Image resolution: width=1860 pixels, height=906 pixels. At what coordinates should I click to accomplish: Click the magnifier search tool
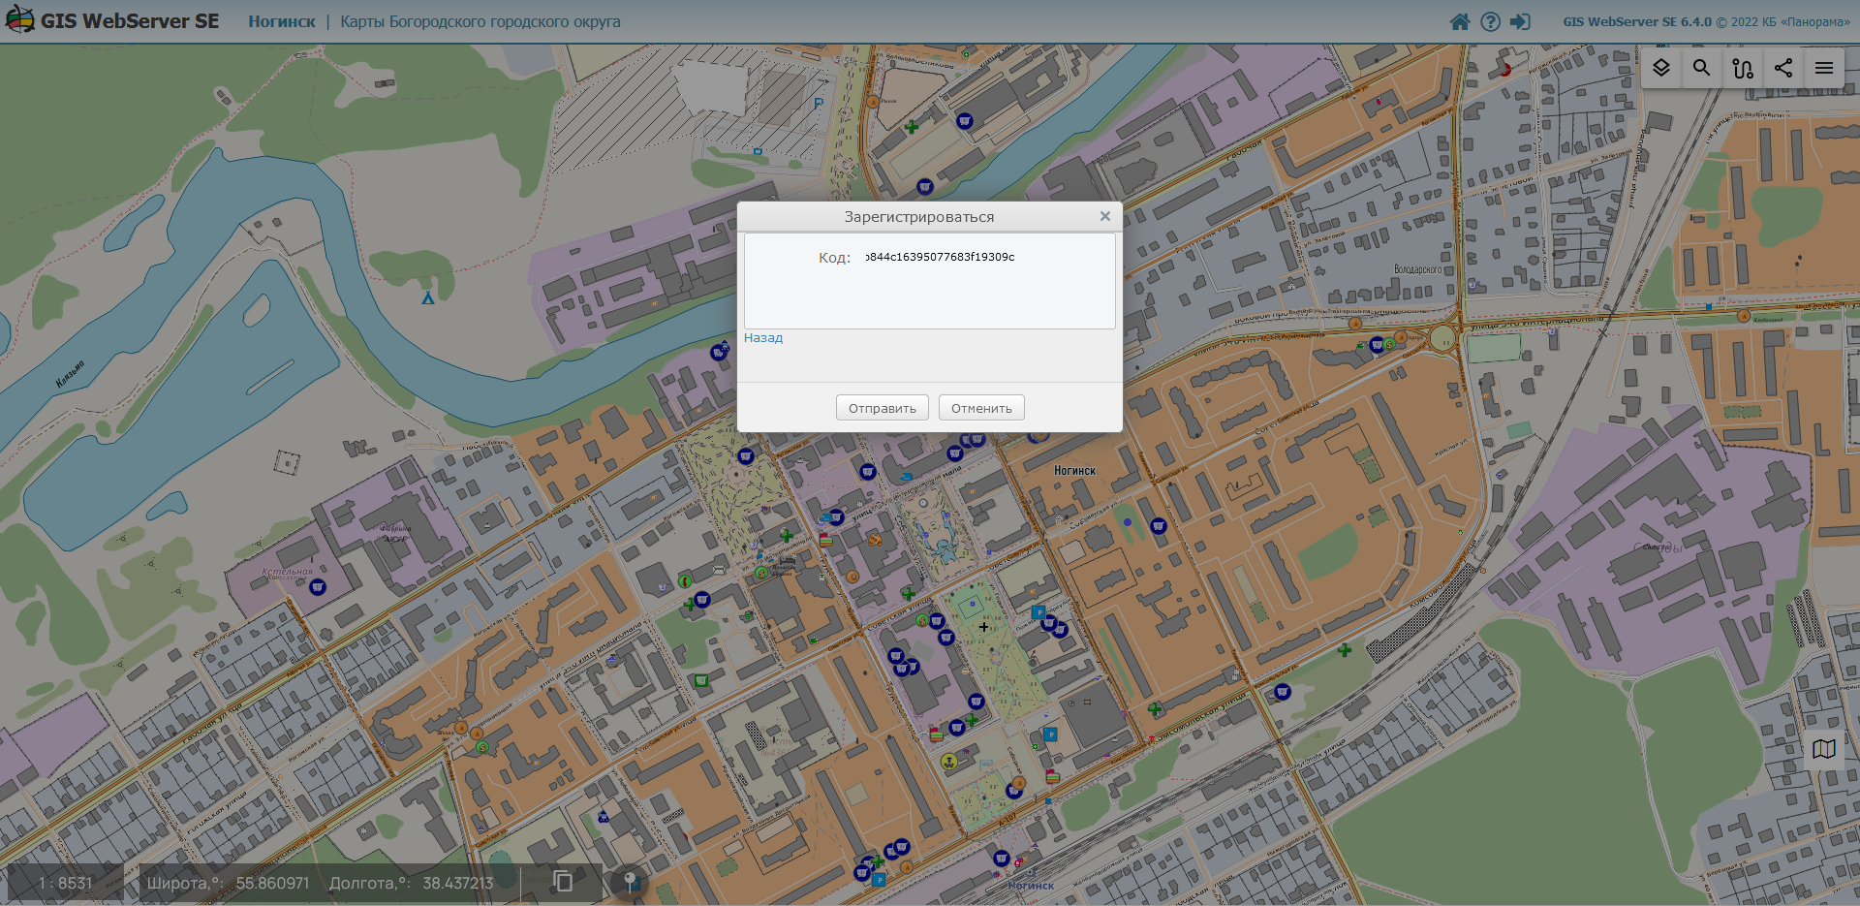(x=1701, y=68)
